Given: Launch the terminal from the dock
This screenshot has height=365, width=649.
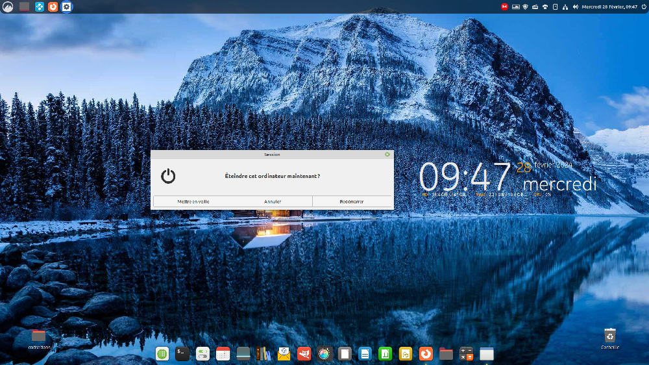Looking at the screenshot, I should tap(182, 354).
